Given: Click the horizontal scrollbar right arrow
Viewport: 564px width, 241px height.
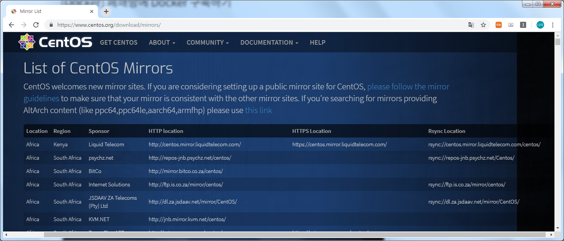Looking at the screenshot, I should [x=551, y=234].
